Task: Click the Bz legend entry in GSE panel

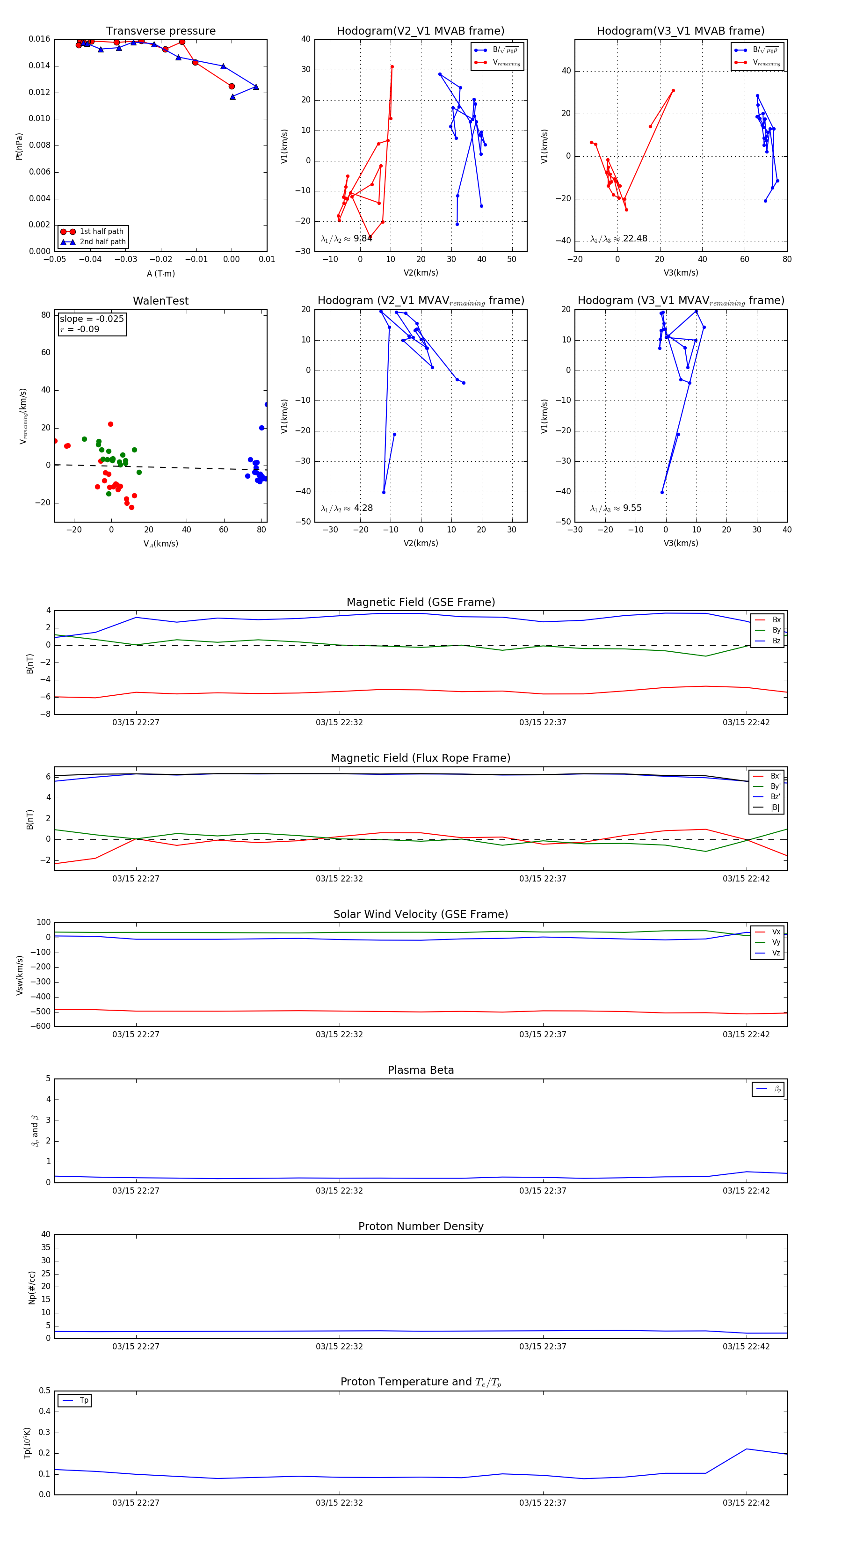Action: click(768, 641)
